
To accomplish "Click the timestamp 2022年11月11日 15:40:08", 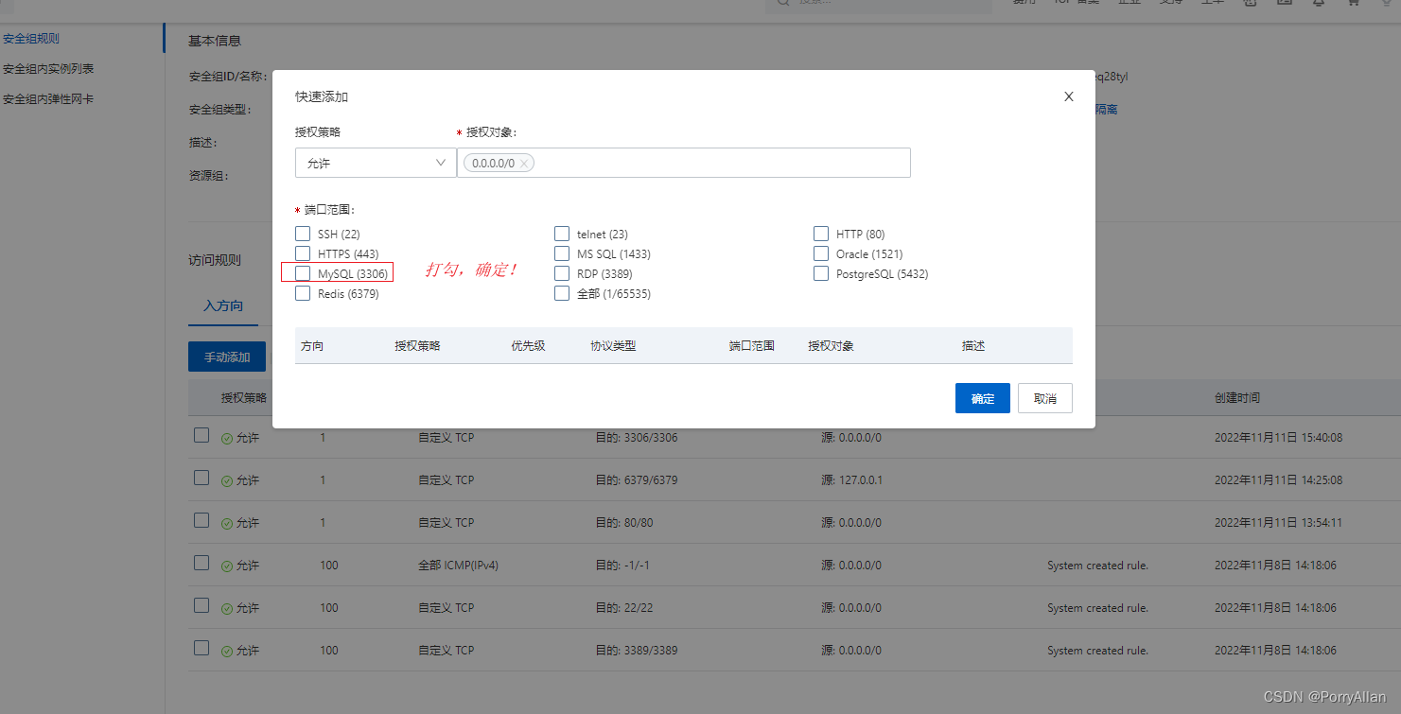I will (1279, 438).
